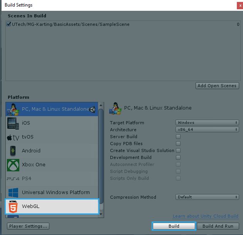Enable the Server Build checkbox
Image resolution: width=243 pixels, height=235 pixels.
[x=178, y=137]
